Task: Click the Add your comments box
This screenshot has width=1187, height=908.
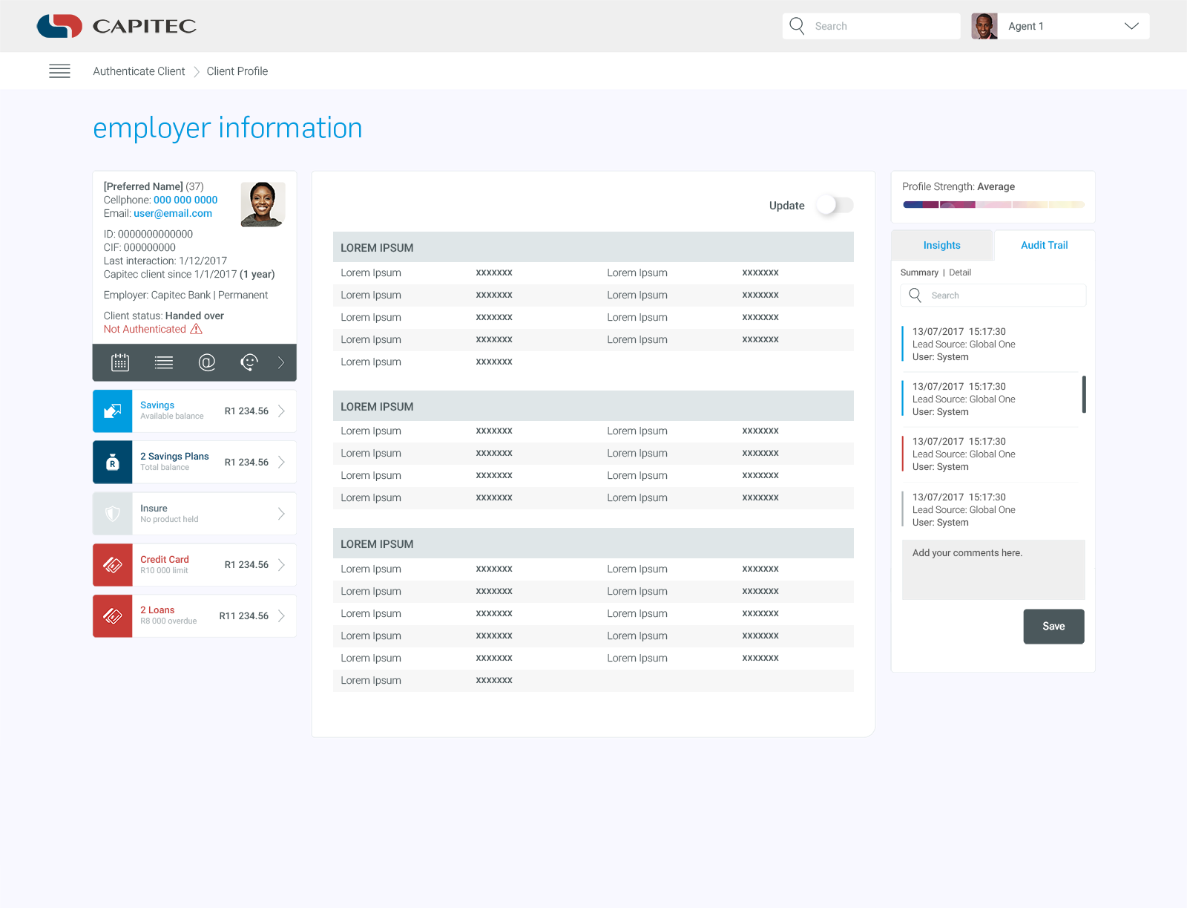Action: [x=993, y=569]
